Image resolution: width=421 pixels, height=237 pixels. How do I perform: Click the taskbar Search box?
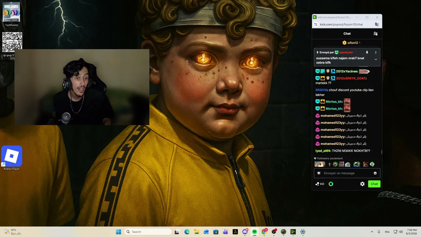coord(148,232)
